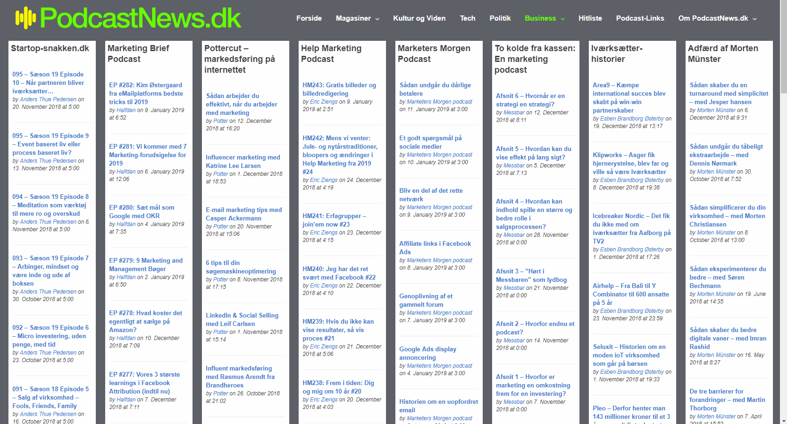Open EP #278 Hvad koster det at sælge på Amazon
This screenshot has width=787, height=424.
[x=146, y=321]
